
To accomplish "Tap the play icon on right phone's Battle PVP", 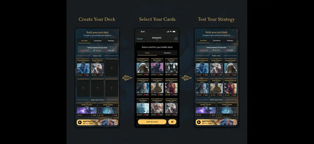I will (x=199, y=122).
